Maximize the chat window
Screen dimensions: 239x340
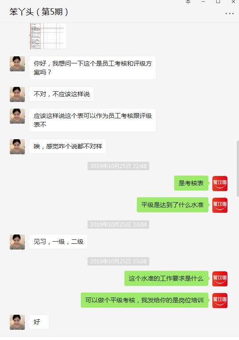click(x=218, y=1)
